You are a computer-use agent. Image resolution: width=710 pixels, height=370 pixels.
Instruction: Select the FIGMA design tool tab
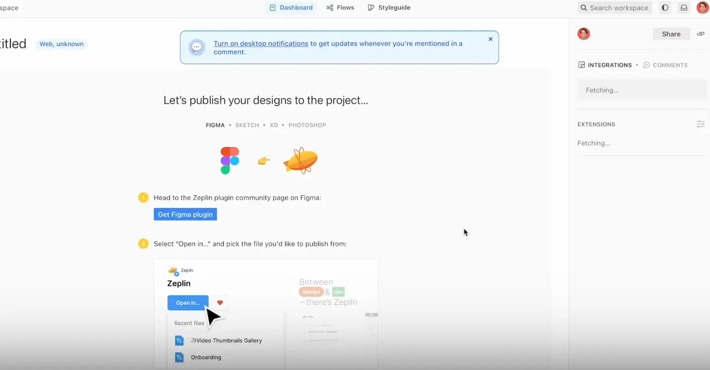215,125
